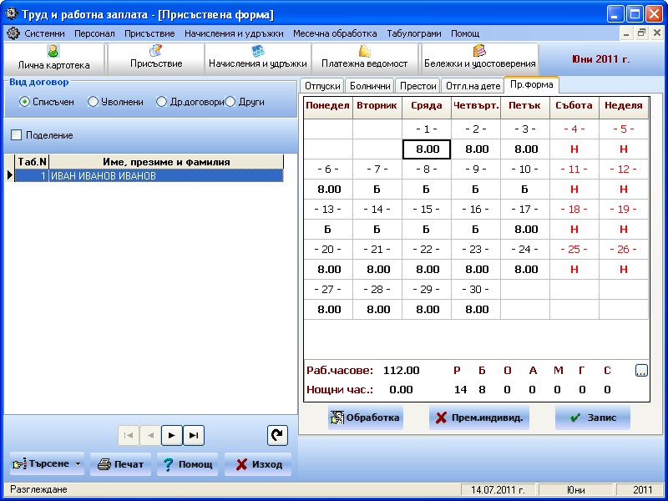Click the Име, презиме и фамилия column header
The width and height of the screenshot is (668, 501).
tap(166, 162)
